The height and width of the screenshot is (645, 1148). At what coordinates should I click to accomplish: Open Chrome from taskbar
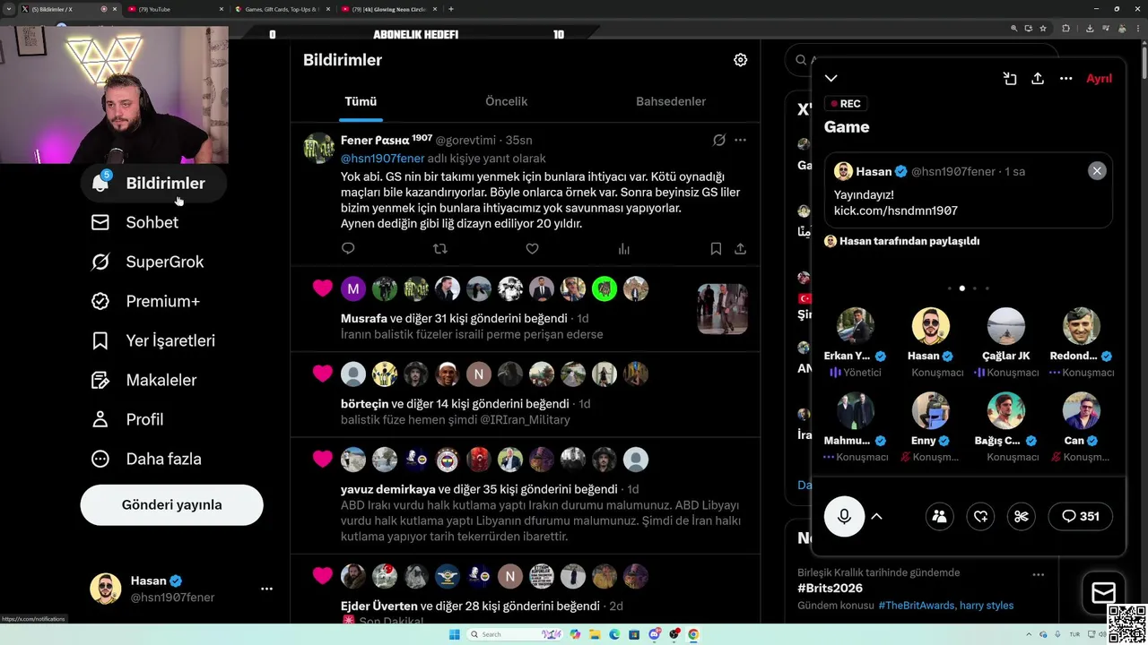[x=693, y=634]
